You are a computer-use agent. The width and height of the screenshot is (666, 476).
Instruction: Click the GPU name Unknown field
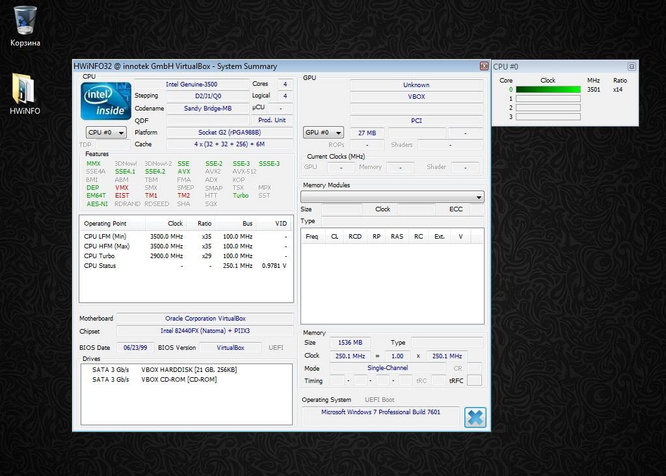(416, 85)
